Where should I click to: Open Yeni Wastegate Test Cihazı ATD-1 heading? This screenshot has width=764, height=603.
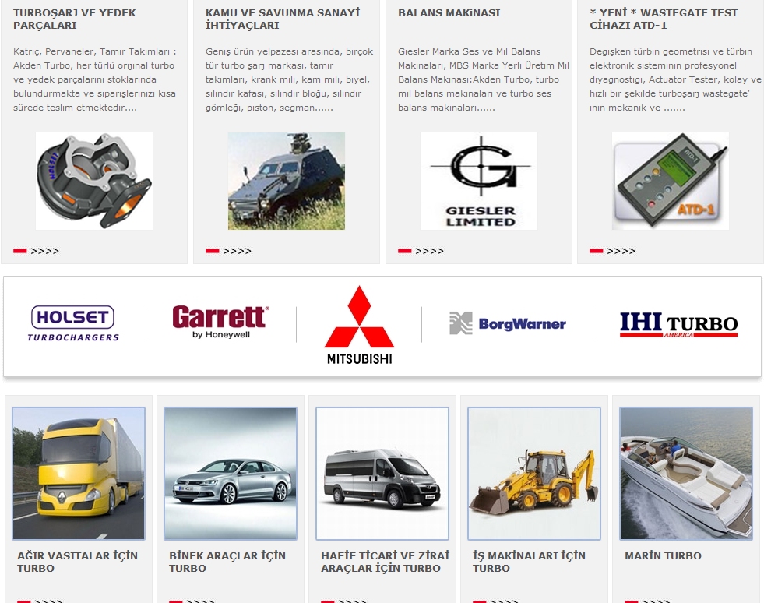[664, 19]
